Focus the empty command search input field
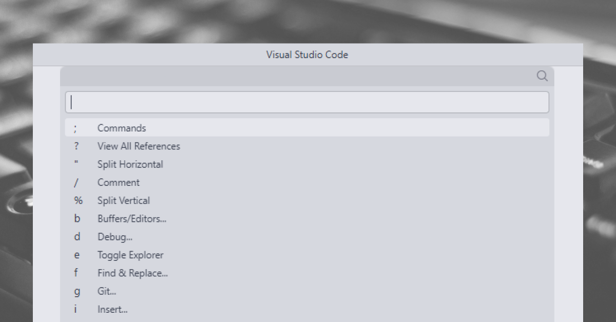 (307, 102)
